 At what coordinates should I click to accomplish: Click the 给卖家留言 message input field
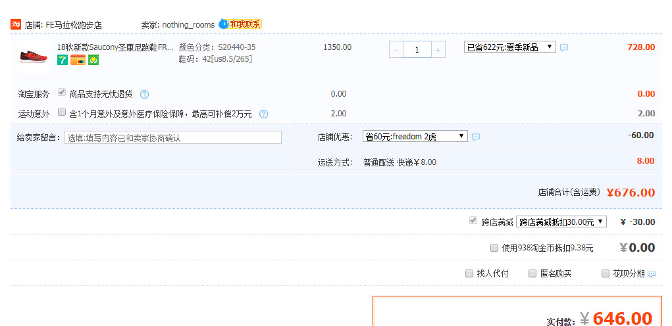[x=173, y=138]
